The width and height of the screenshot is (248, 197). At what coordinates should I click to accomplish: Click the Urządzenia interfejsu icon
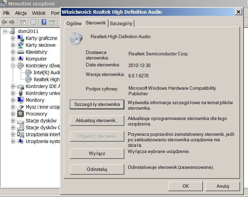click(x=21, y=134)
